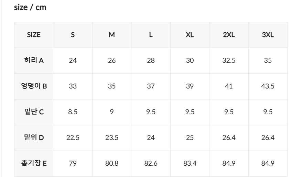Click hem value 8.5 for size S
Viewport: 292px width, 177px height.
coord(73,112)
